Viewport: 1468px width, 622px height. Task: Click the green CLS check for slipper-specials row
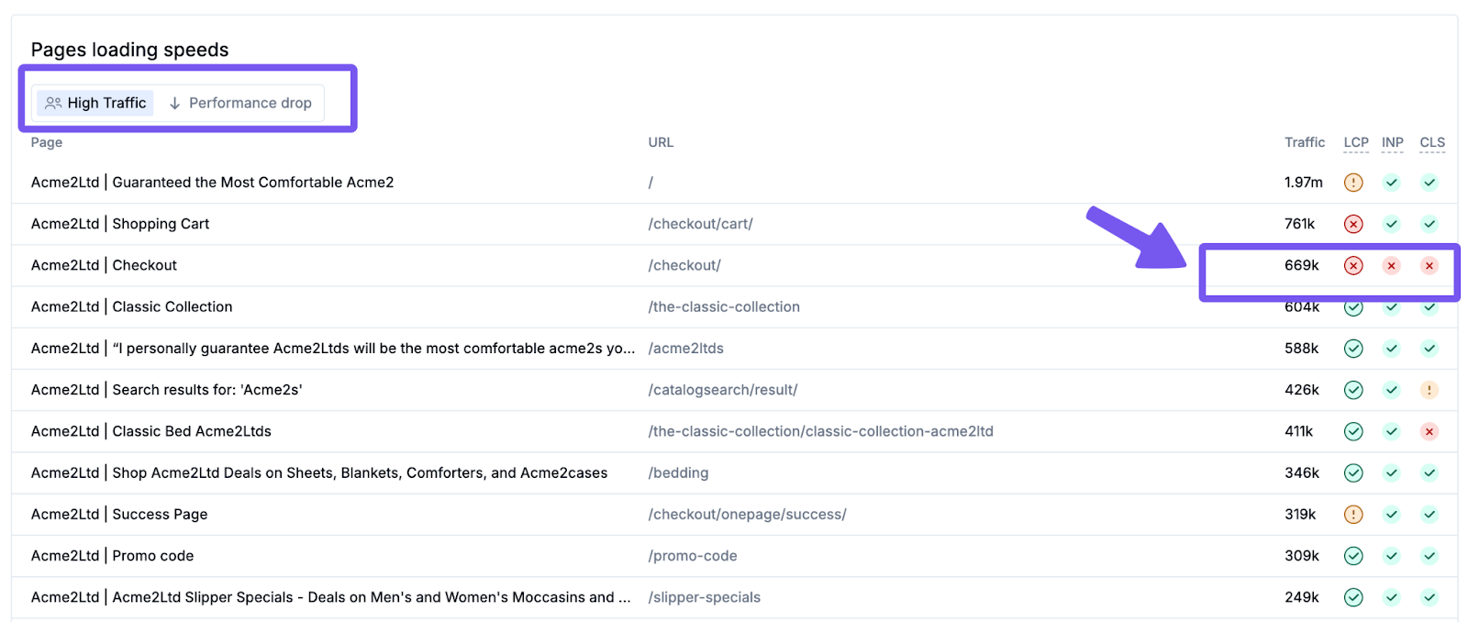pos(1429,597)
